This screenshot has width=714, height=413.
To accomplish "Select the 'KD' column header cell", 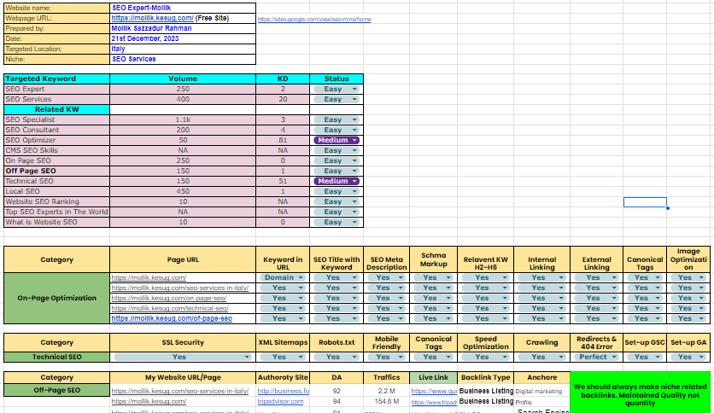I will coord(283,79).
